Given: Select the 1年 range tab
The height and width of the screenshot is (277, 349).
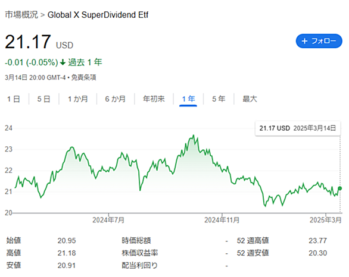Looking at the screenshot, I should tap(188, 99).
